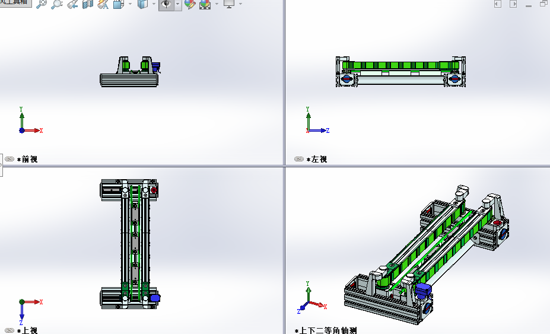Screen dimensions: 550x334
Task: Click the View Orientation cube icon
Action: coord(119,4)
